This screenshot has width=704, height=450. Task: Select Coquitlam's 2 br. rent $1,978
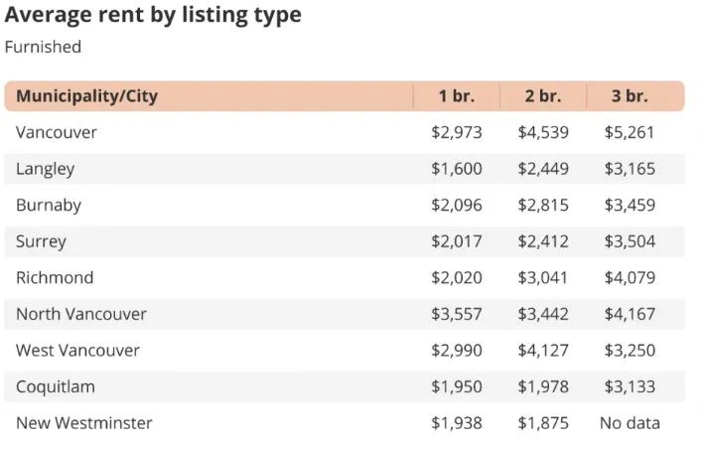(x=543, y=386)
